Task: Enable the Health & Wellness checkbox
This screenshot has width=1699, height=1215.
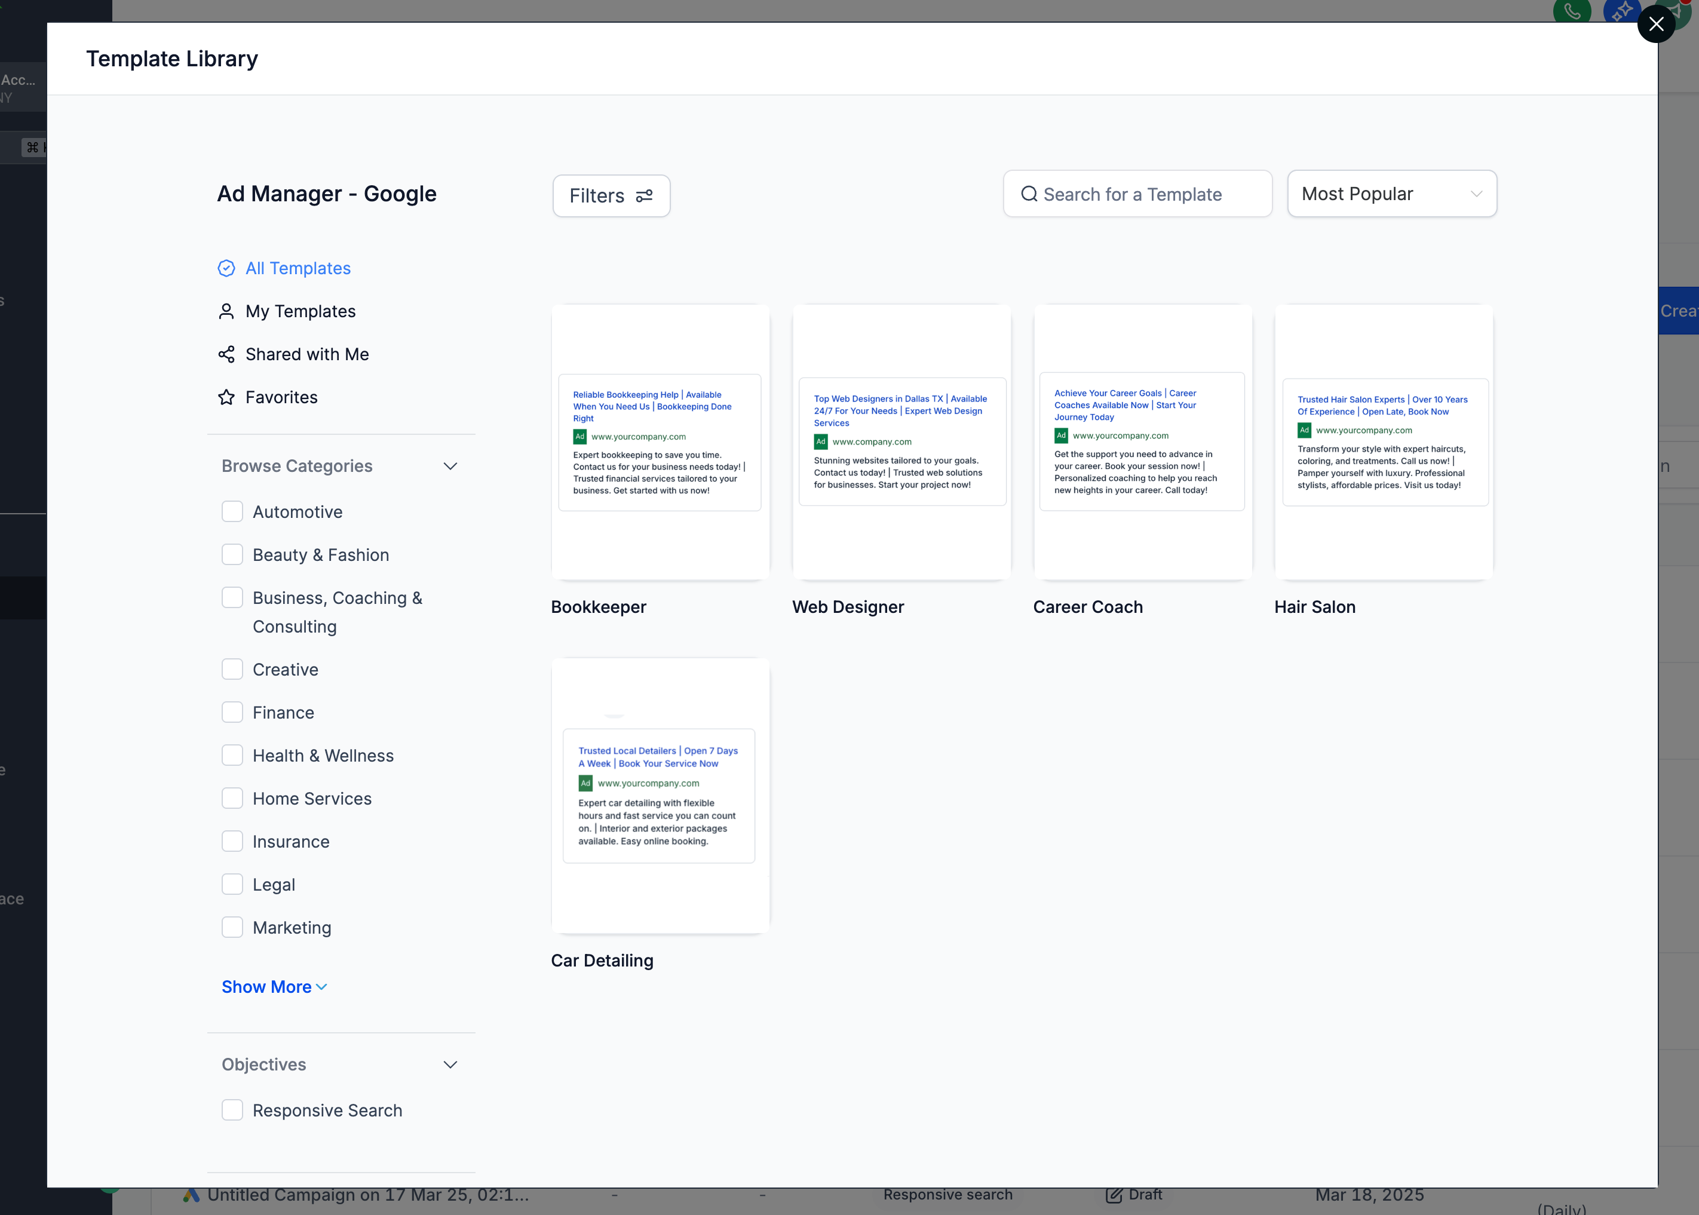Action: pos(232,756)
